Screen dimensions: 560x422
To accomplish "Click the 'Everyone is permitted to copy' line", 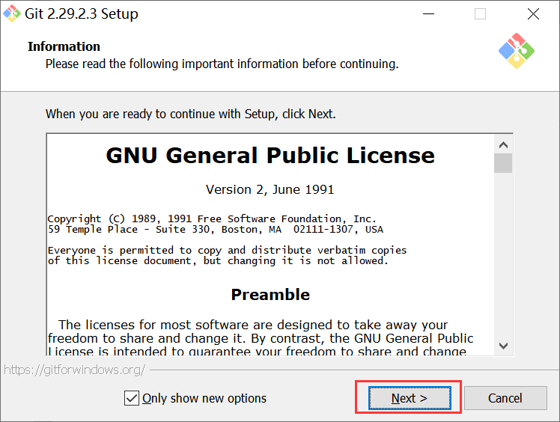I will (227, 250).
